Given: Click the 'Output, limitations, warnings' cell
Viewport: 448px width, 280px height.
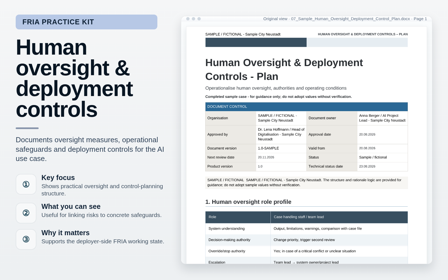Looking at the screenshot, I should [x=339, y=228].
